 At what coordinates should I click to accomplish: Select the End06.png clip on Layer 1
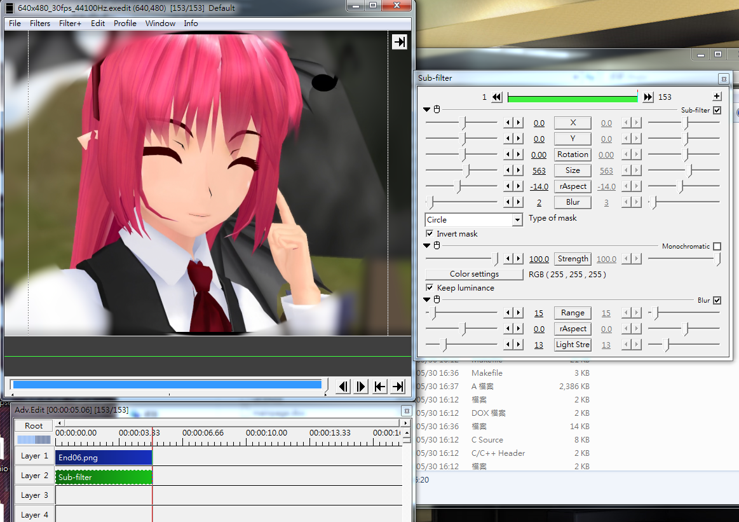click(x=104, y=457)
